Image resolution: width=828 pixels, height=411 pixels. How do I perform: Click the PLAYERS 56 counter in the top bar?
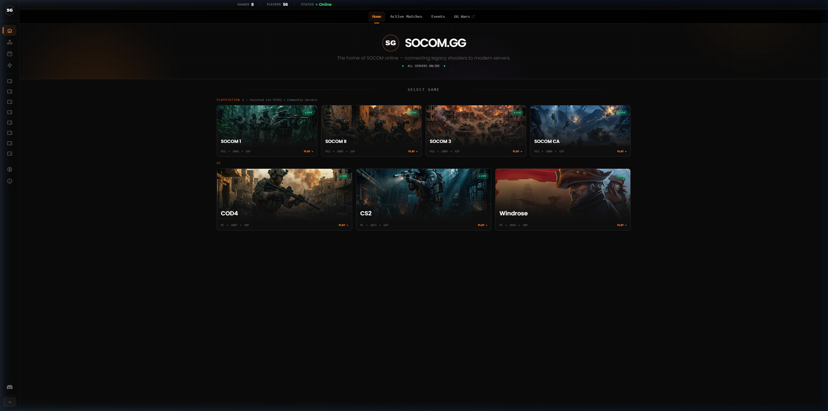[x=277, y=5]
